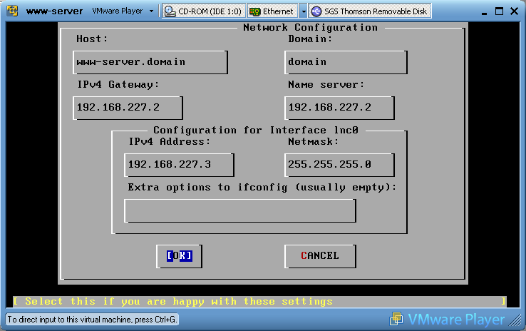This screenshot has width=526, height=331.
Task: Click the 'Configuration for Interface lnc0' heading
Action: pos(256,131)
